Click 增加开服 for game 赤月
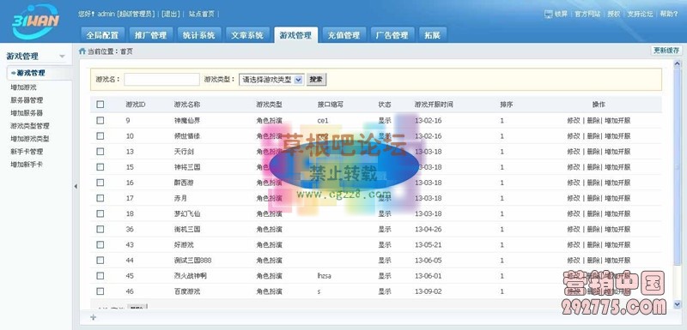The width and height of the screenshot is (687, 330). (617, 198)
